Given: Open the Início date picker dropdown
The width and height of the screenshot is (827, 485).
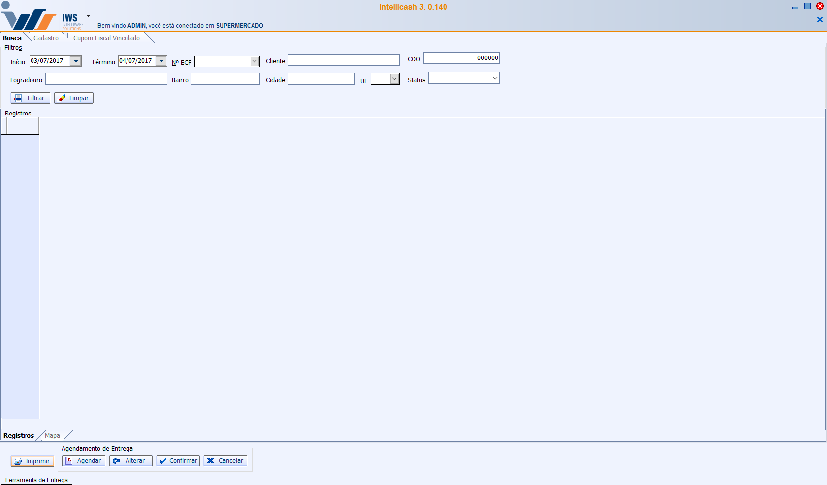Looking at the screenshot, I should [76, 61].
